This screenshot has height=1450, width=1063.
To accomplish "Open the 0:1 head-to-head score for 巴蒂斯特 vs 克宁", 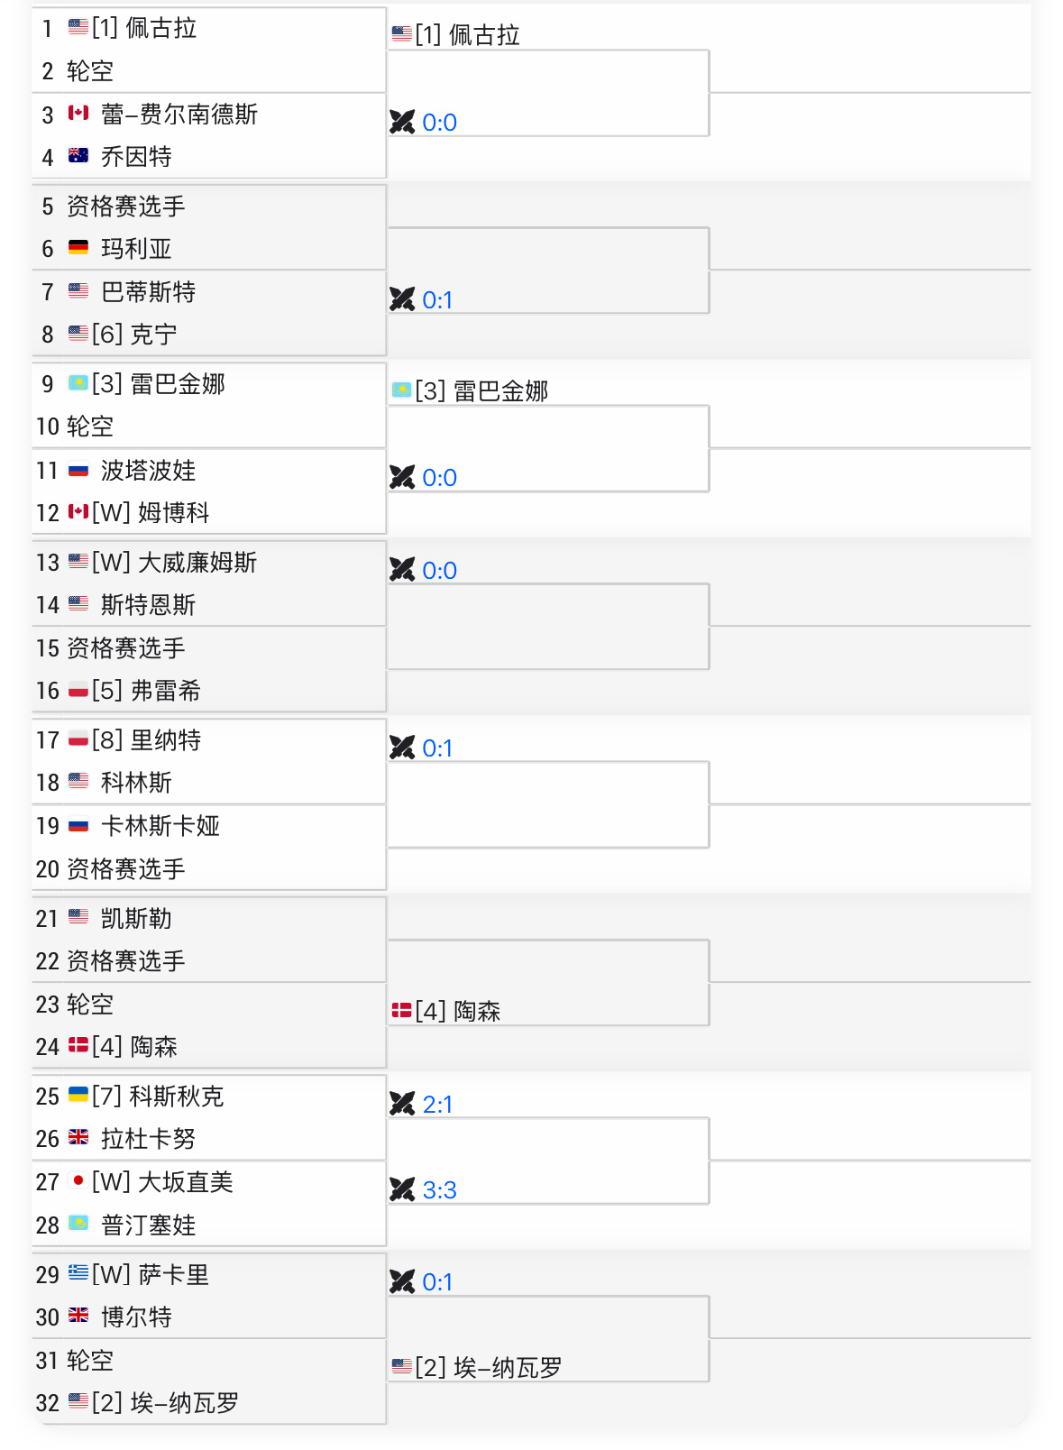I will click(437, 300).
